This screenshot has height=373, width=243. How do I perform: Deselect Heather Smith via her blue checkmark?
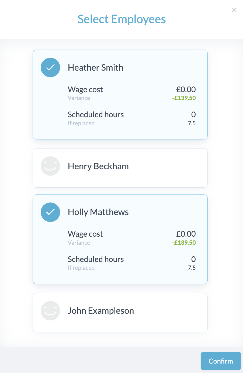[50, 67]
